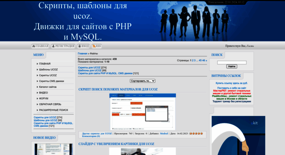Click the Найти search button
The width and height of the screenshot is (285, 155).
click(231, 66)
